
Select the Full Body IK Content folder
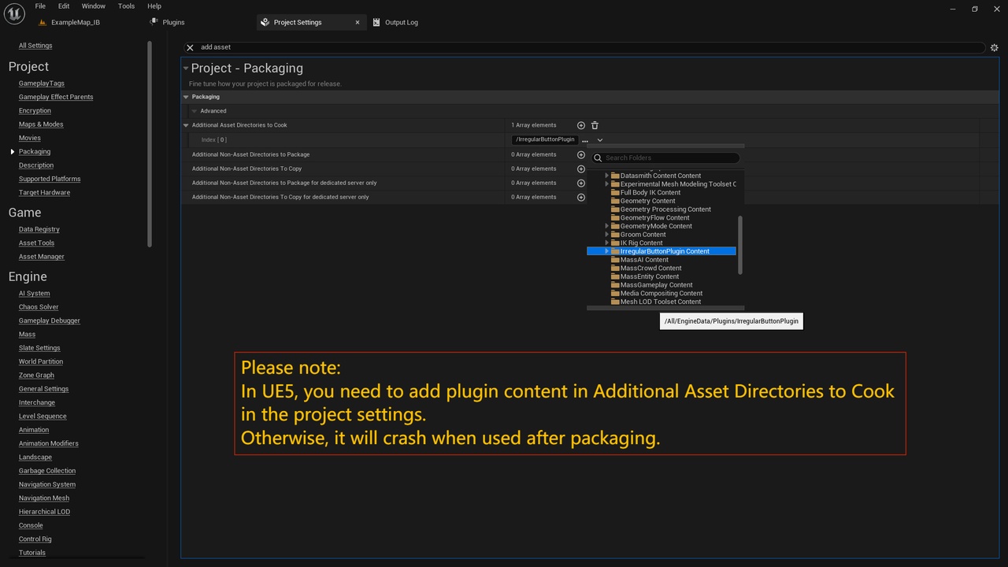point(650,192)
